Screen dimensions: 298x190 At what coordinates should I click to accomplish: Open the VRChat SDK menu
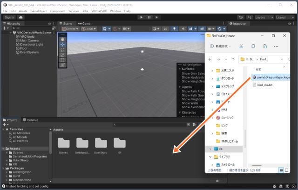pyautogui.click(x=99, y=11)
